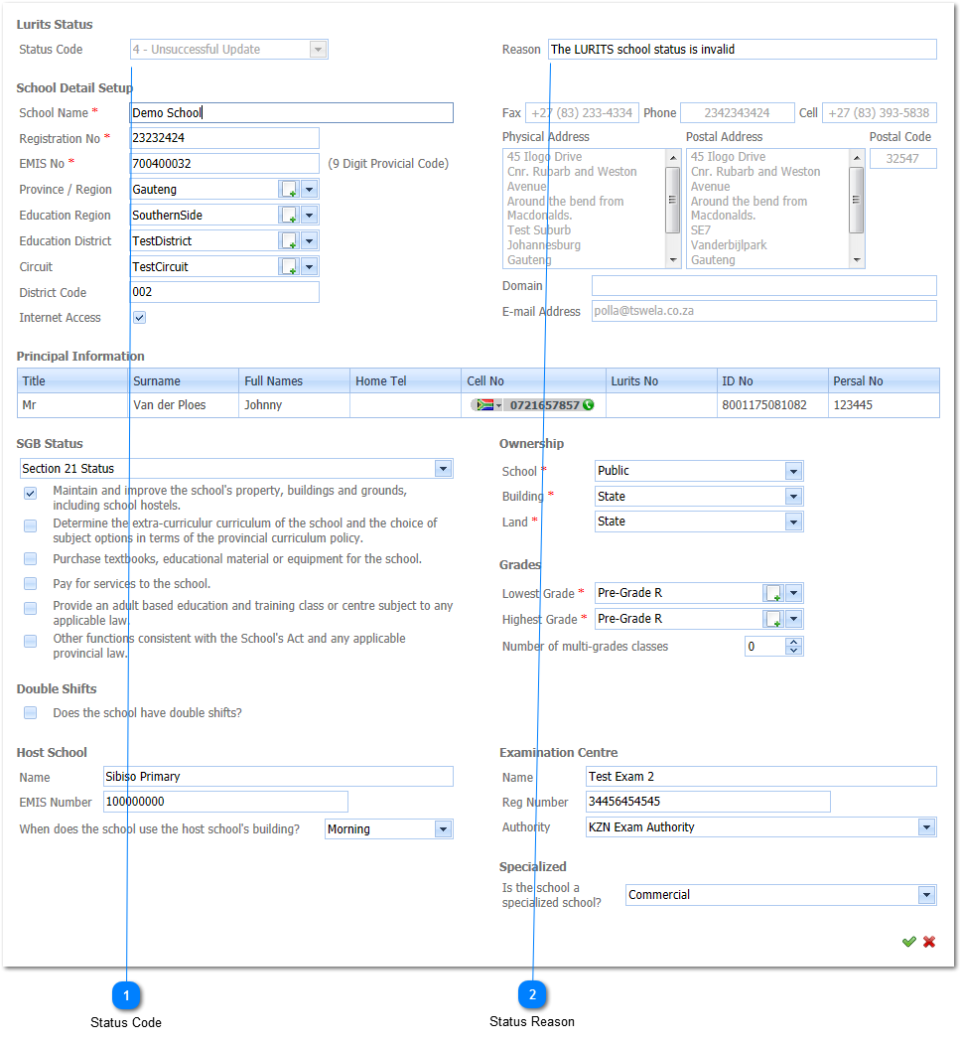Click the add-new icon beside Education Region SouthernSide
Viewport: 962px width, 1046px height.
289,216
